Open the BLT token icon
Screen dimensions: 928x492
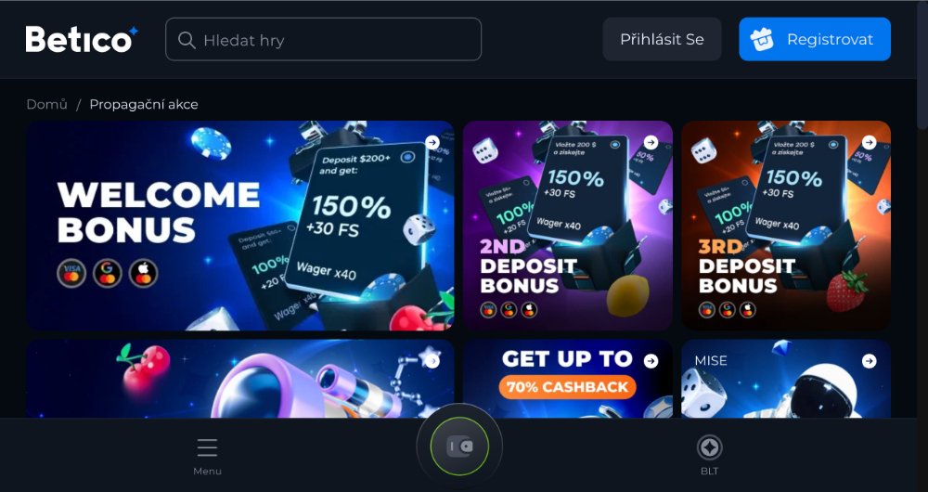(709, 447)
